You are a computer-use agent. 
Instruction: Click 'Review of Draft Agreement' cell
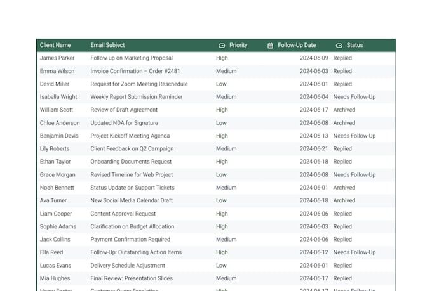point(124,110)
